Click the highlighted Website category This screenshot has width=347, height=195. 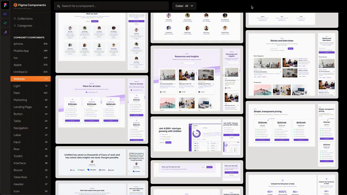click(30, 79)
